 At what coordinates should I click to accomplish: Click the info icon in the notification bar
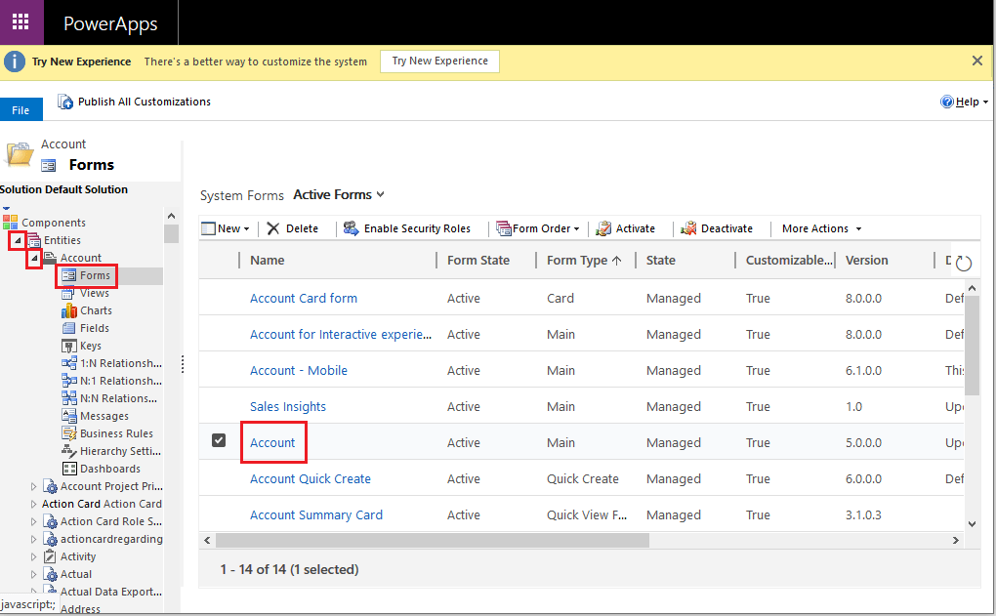pyautogui.click(x=15, y=62)
